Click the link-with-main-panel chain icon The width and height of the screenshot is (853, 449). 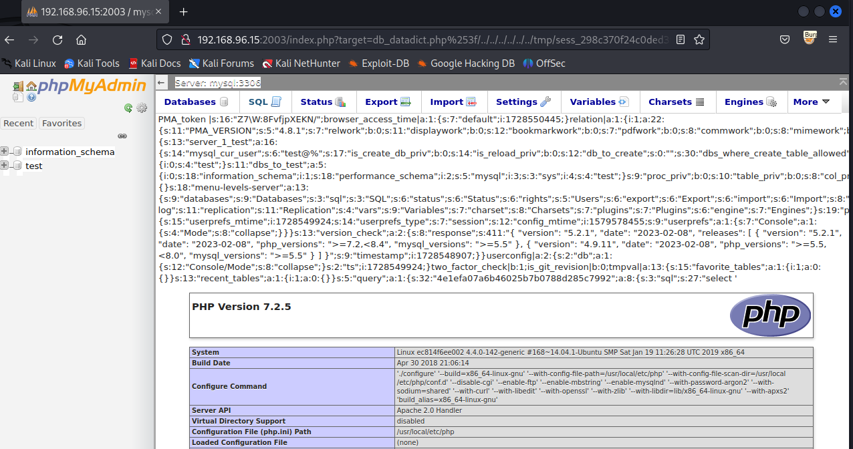(x=122, y=136)
